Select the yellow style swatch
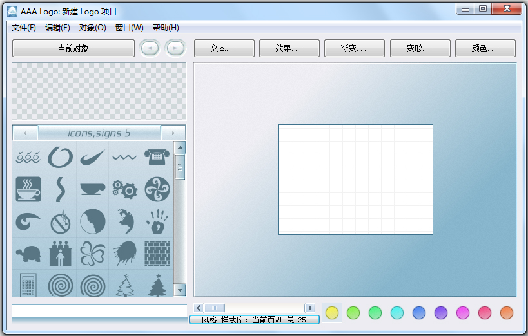This screenshot has width=528, height=336. coord(331,313)
